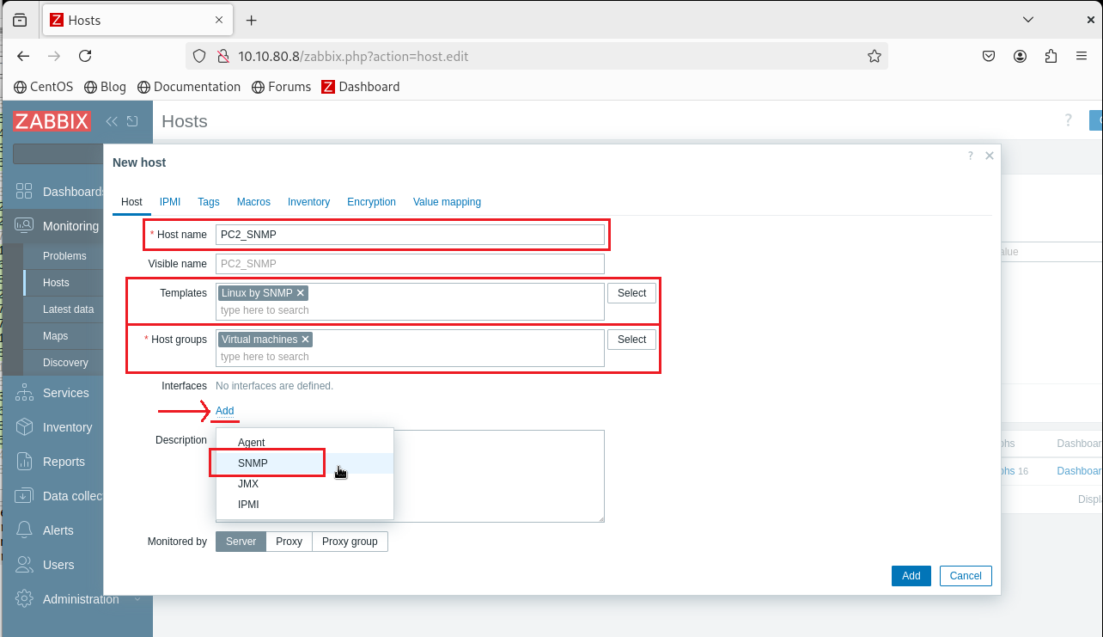Collapse the Zabbix sidebar
1103x637 pixels.
[112, 121]
